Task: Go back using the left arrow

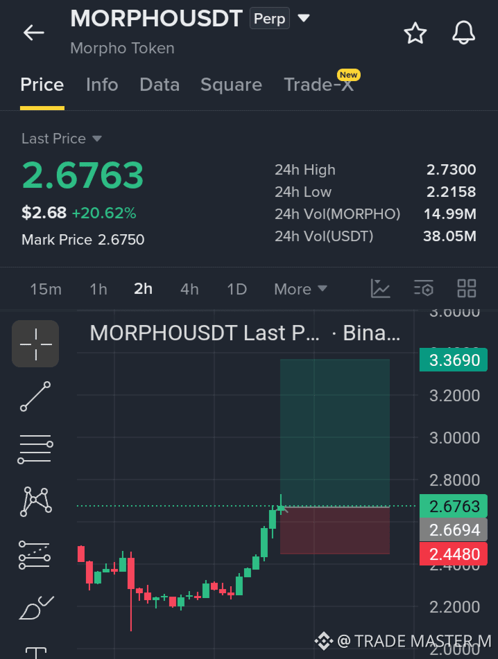Action: (34, 33)
